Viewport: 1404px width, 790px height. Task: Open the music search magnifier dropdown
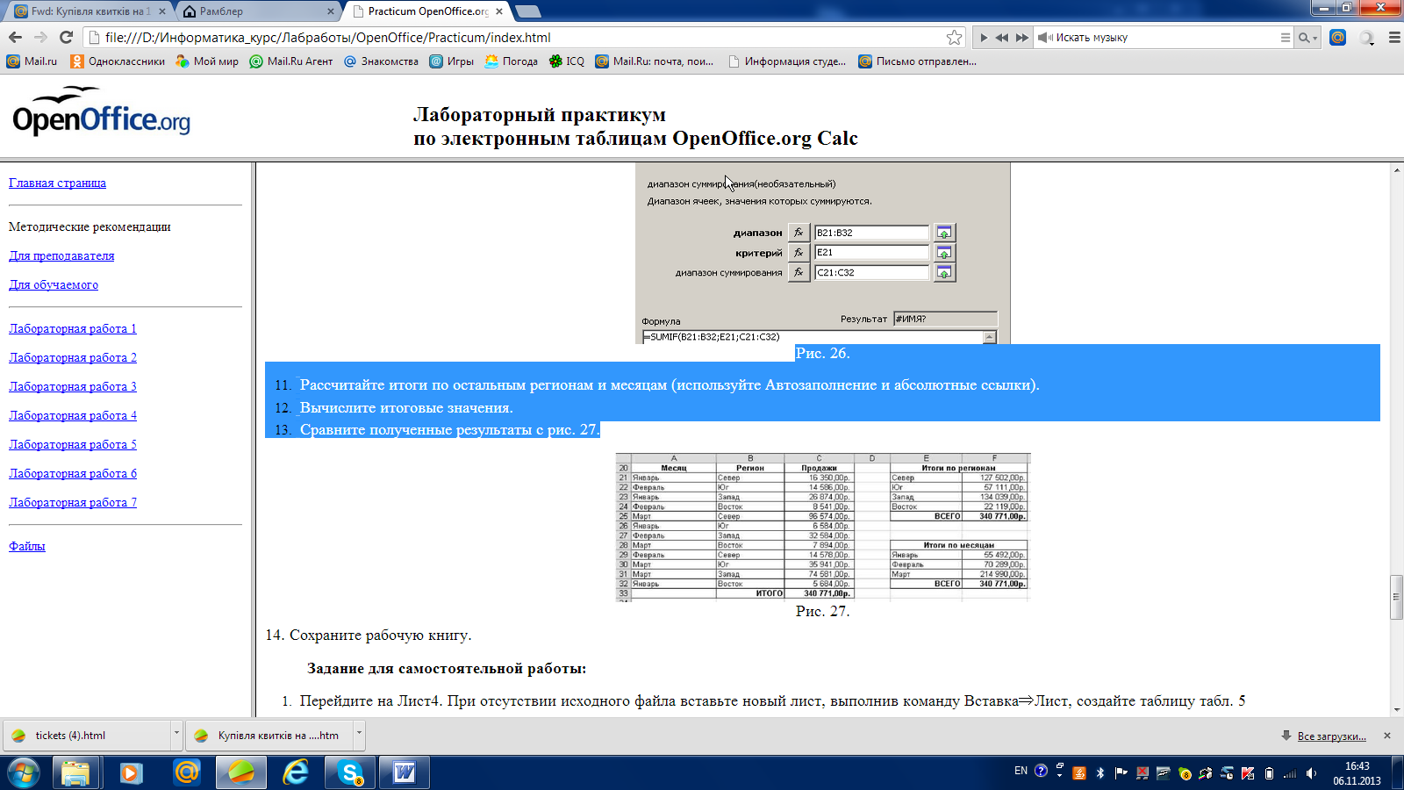point(1307,38)
